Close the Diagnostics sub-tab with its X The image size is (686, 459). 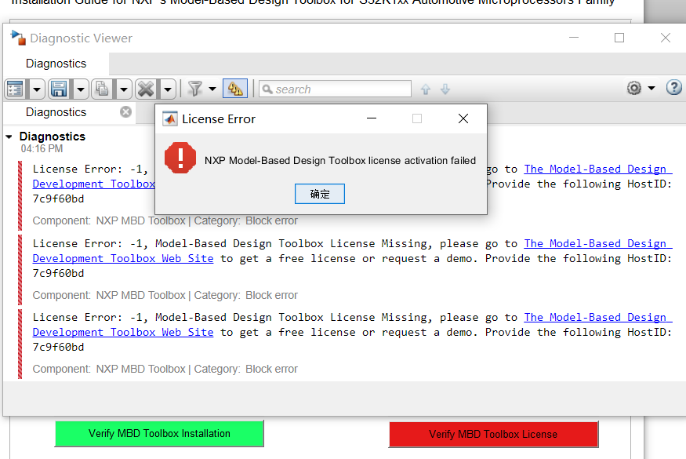[x=125, y=112]
